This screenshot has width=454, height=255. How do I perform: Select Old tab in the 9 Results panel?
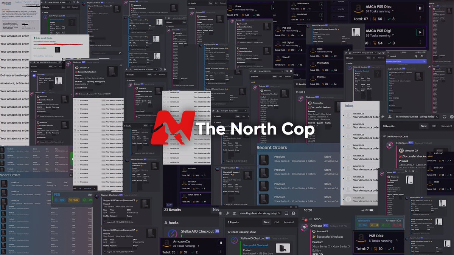pyautogui.click(x=434, y=126)
